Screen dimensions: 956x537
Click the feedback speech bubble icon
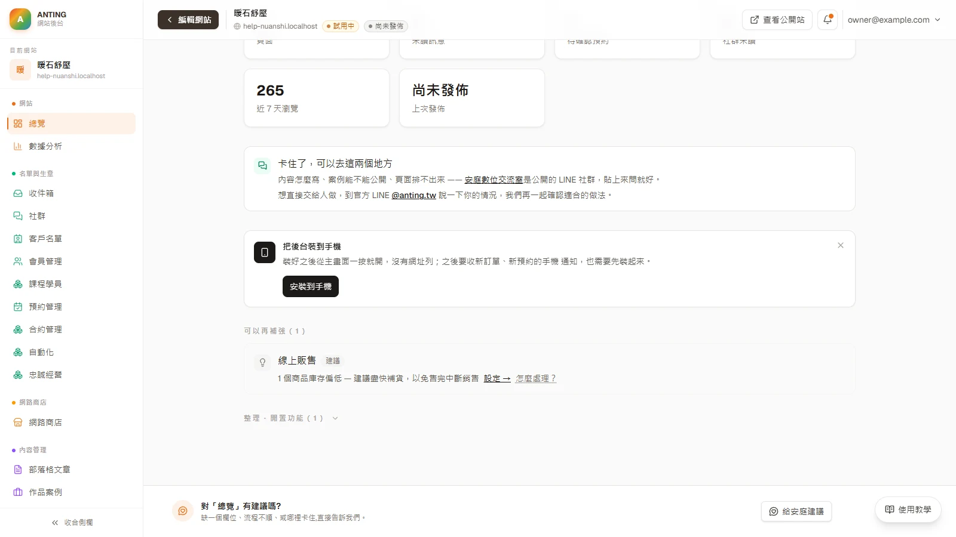pos(183,511)
